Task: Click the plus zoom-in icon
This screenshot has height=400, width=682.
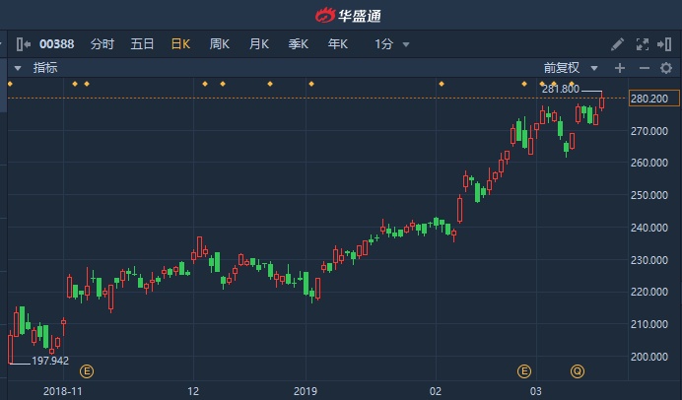Action: click(620, 68)
